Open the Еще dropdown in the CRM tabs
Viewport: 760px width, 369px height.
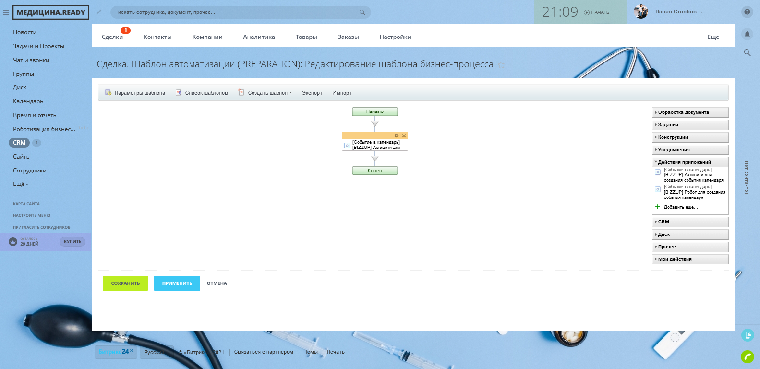coord(714,37)
